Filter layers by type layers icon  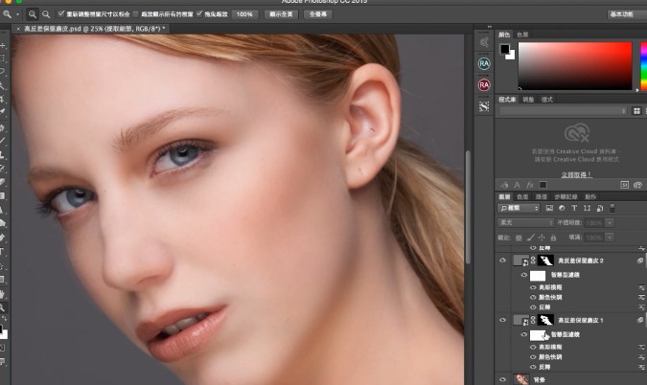click(x=574, y=208)
